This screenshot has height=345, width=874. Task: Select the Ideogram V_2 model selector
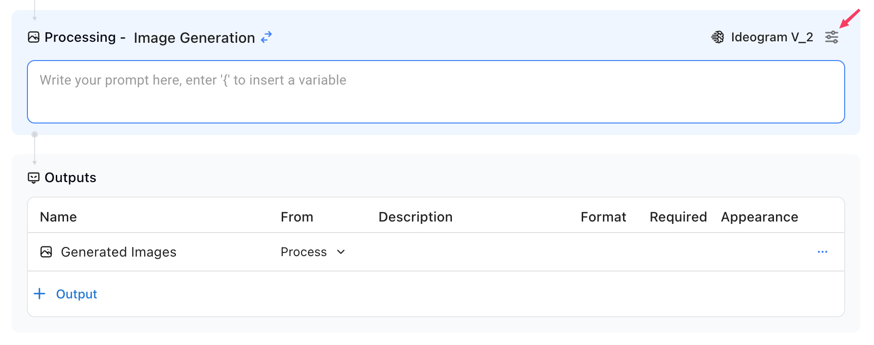click(771, 37)
